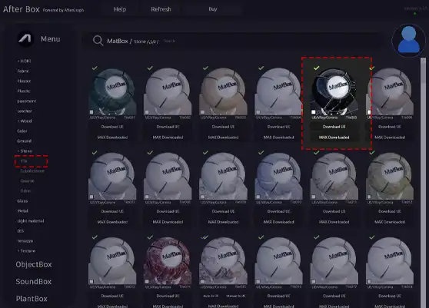Click the green checkmark above Tile005

click(317, 68)
